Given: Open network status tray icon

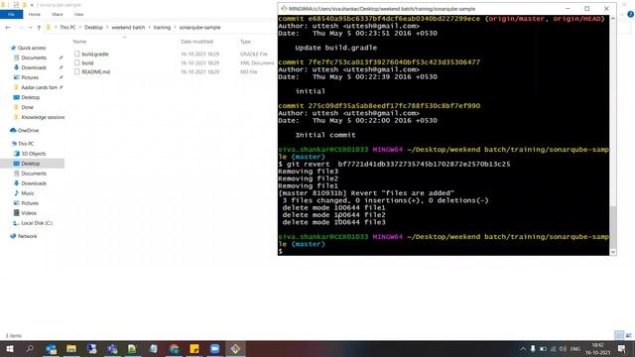Looking at the screenshot, I should [554, 349].
